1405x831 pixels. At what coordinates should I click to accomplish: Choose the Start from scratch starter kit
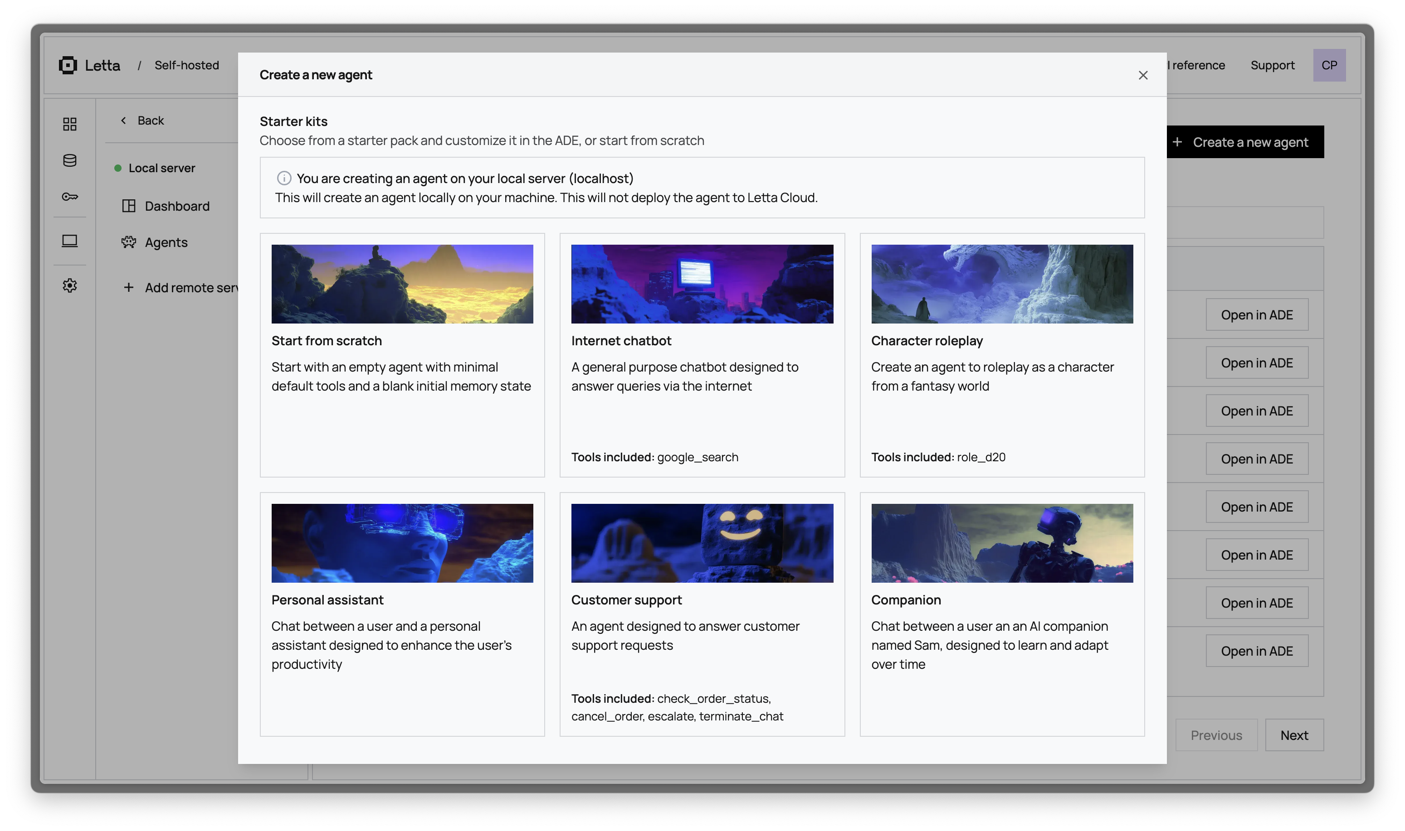(402, 355)
